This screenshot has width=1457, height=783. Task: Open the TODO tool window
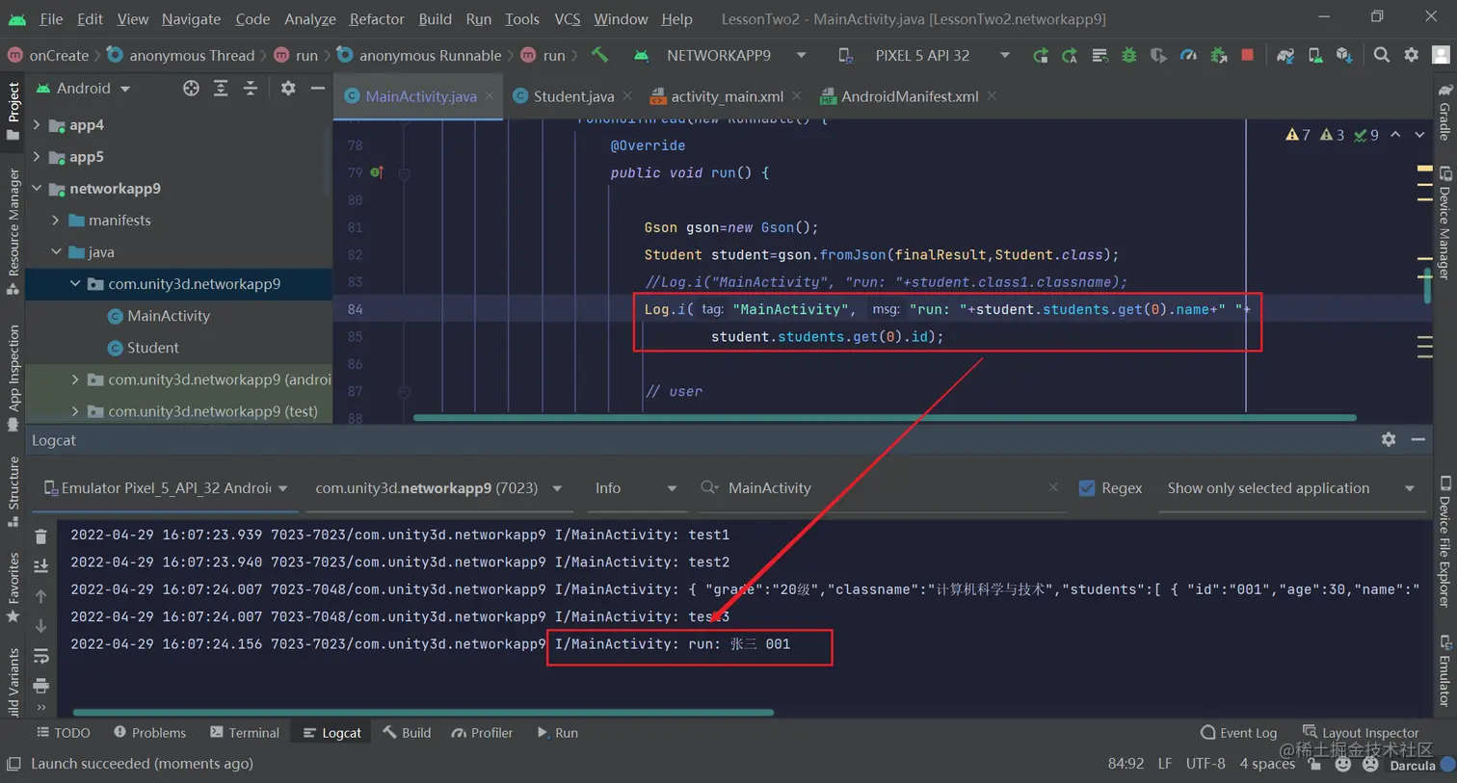[64, 733]
